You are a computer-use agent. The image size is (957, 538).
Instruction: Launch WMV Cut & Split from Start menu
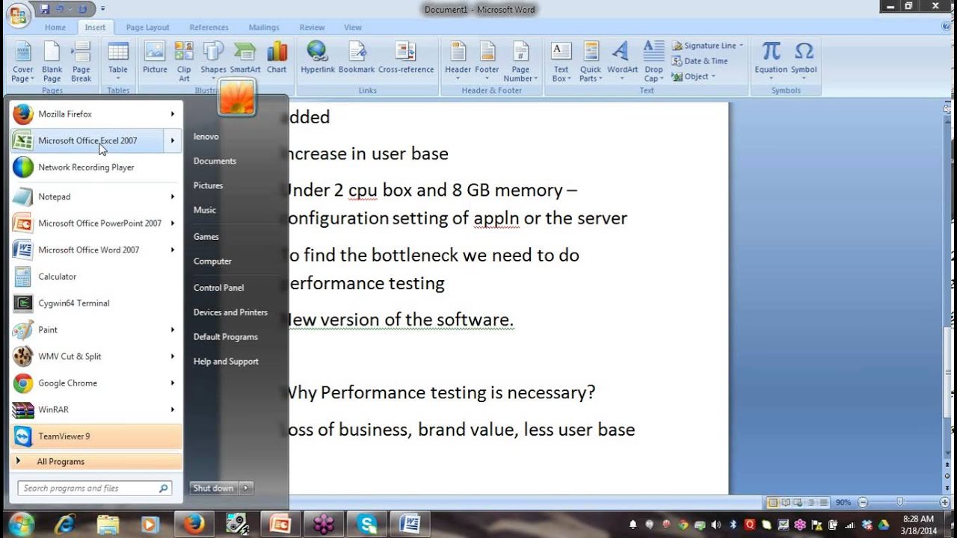pos(96,356)
